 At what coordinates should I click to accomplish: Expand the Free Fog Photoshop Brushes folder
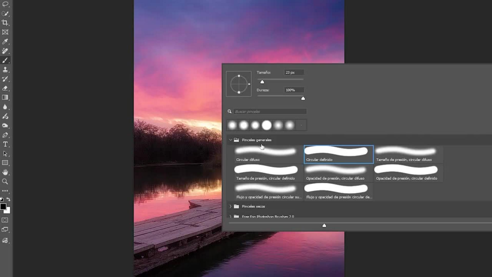pyautogui.click(x=230, y=216)
